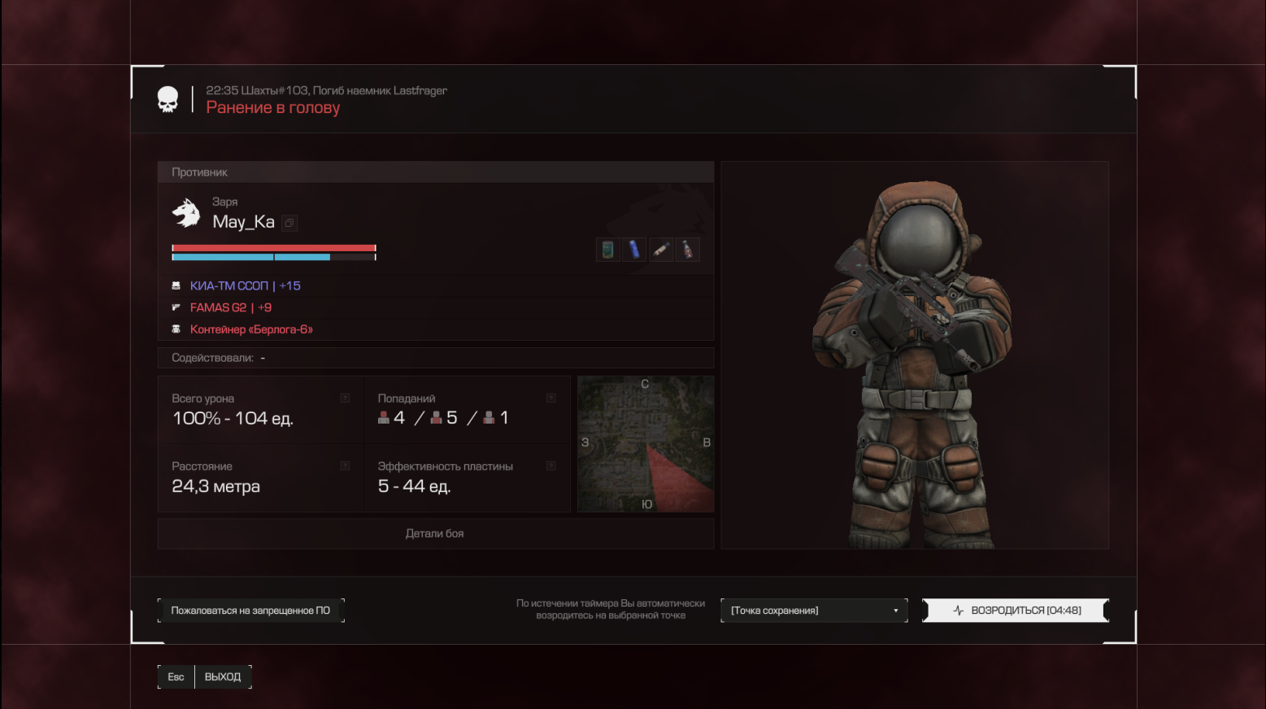This screenshot has height=709, width=1266.
Task: Click the Содействовали row
Action: tap(435, 358)
